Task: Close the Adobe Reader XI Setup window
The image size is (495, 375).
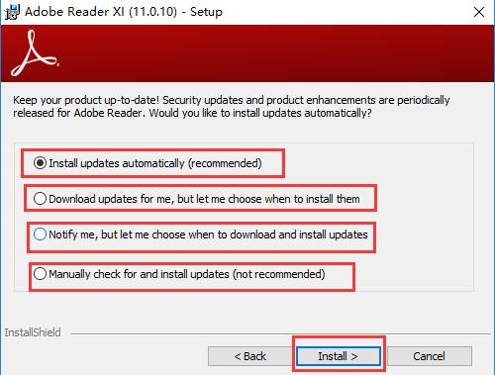Action: pos(479,12)
